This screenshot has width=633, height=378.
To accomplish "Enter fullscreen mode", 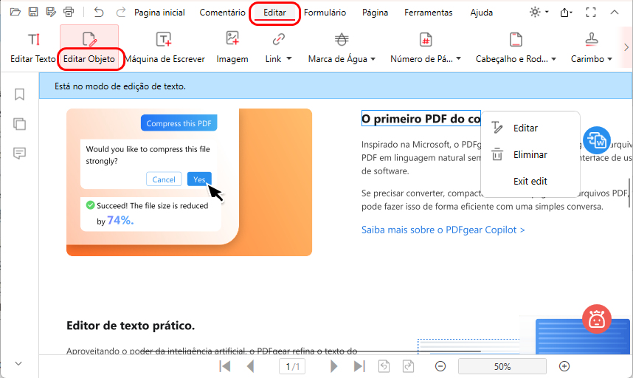I will 591,12.
